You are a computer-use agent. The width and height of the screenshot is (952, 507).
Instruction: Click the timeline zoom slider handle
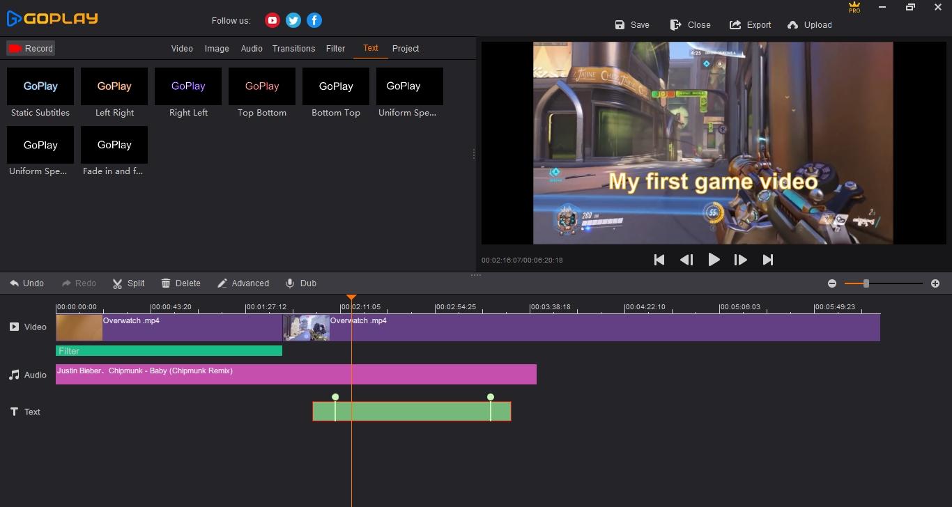click(x=866, y=283)
